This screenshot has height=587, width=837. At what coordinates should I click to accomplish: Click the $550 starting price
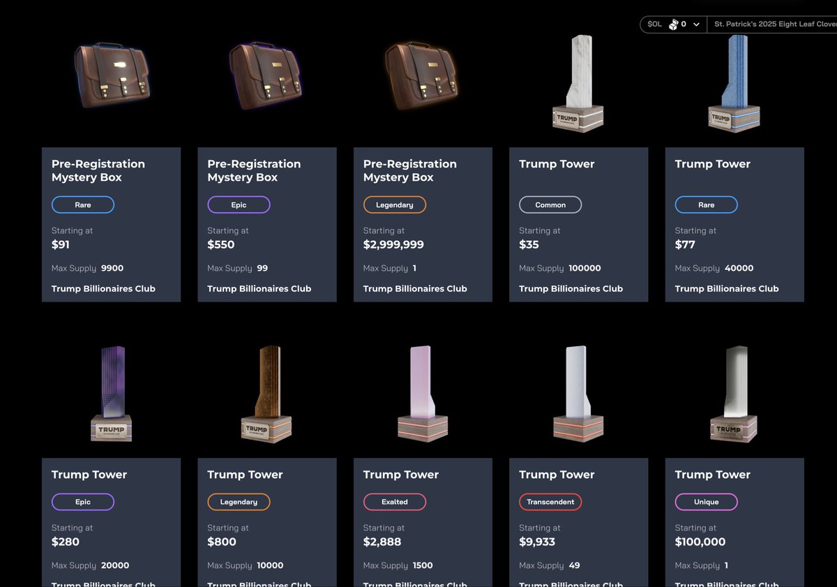tap(221, 245)
